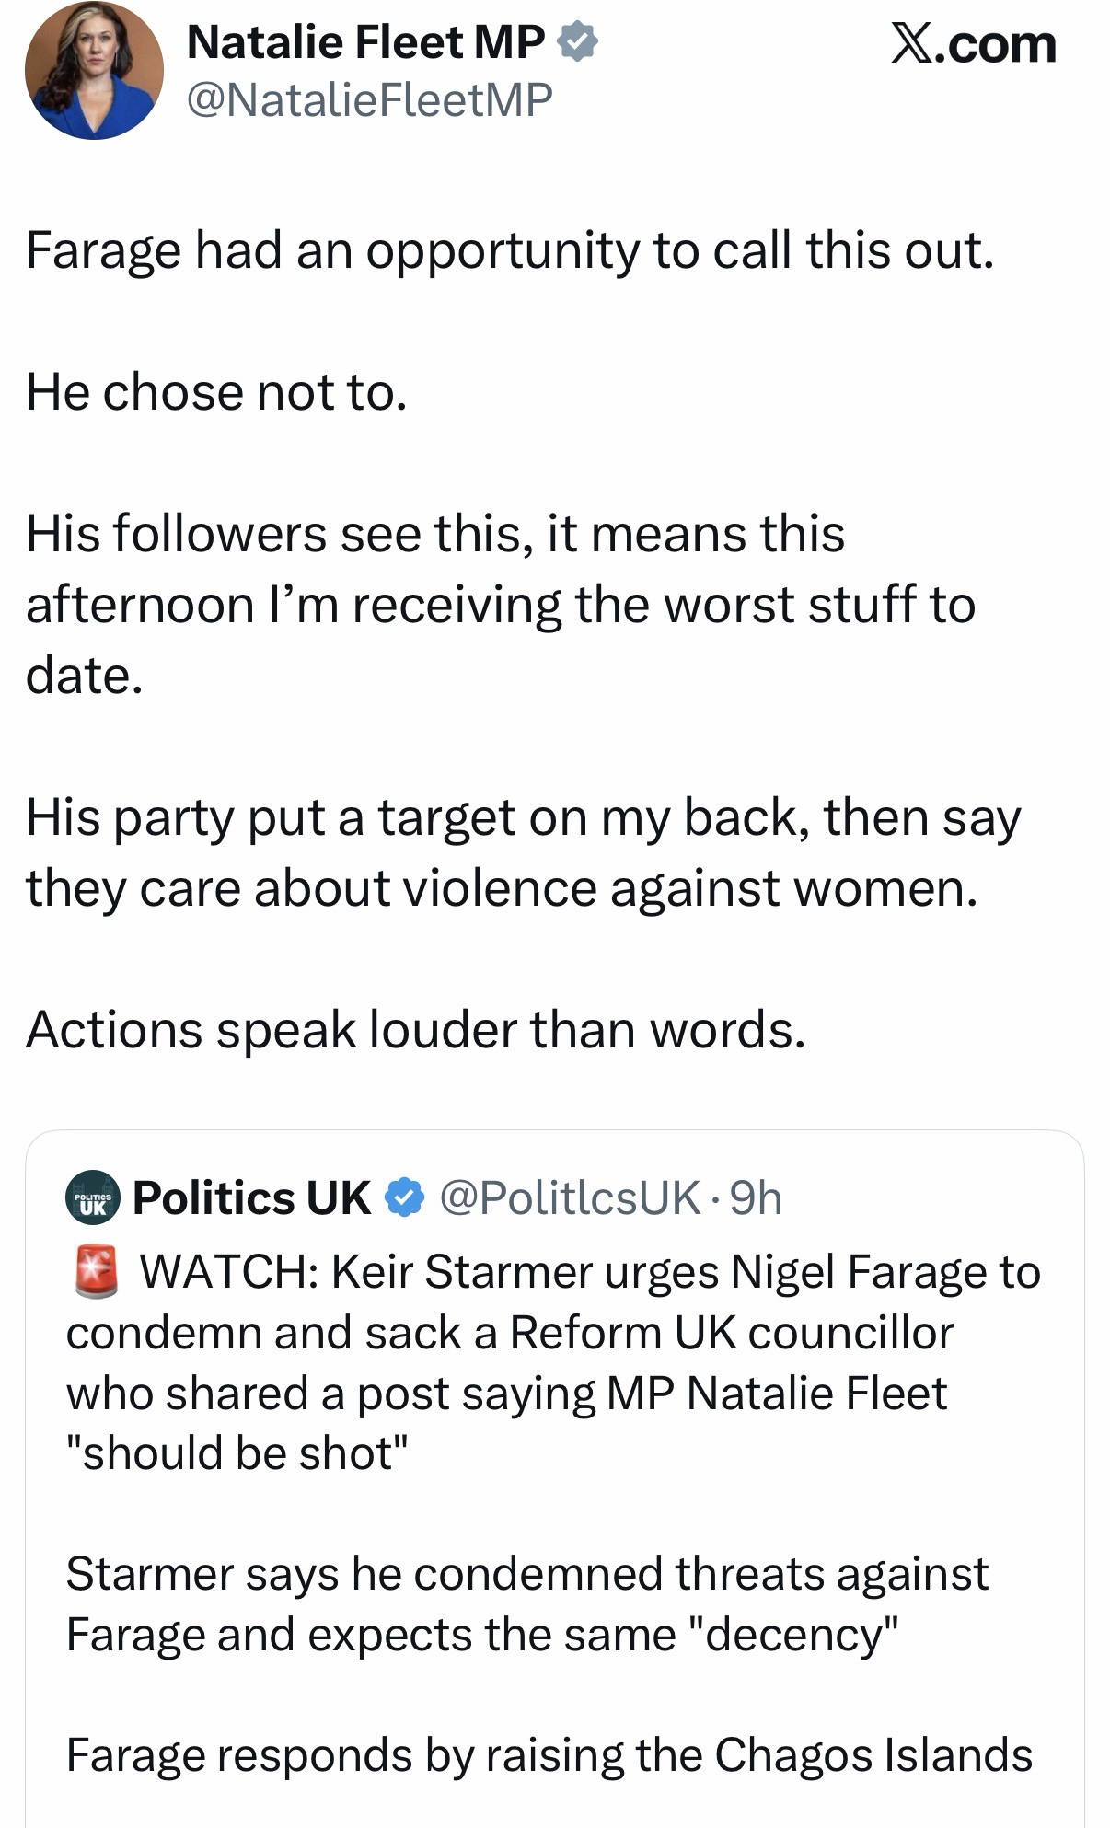Open the @NatalieFleetMP handle link

(369, 99)
